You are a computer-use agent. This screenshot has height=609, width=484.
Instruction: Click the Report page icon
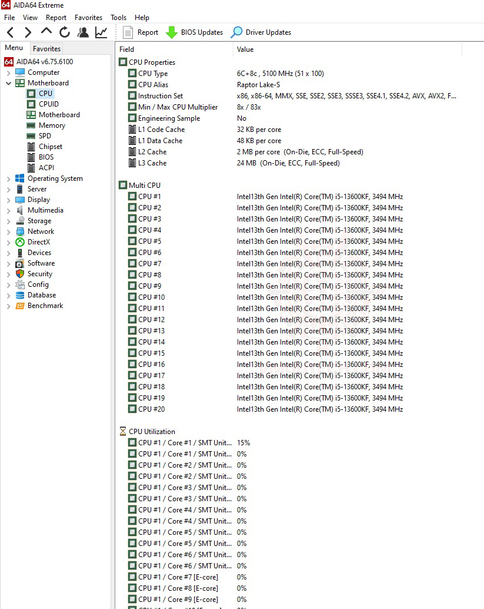coord(128,32)
